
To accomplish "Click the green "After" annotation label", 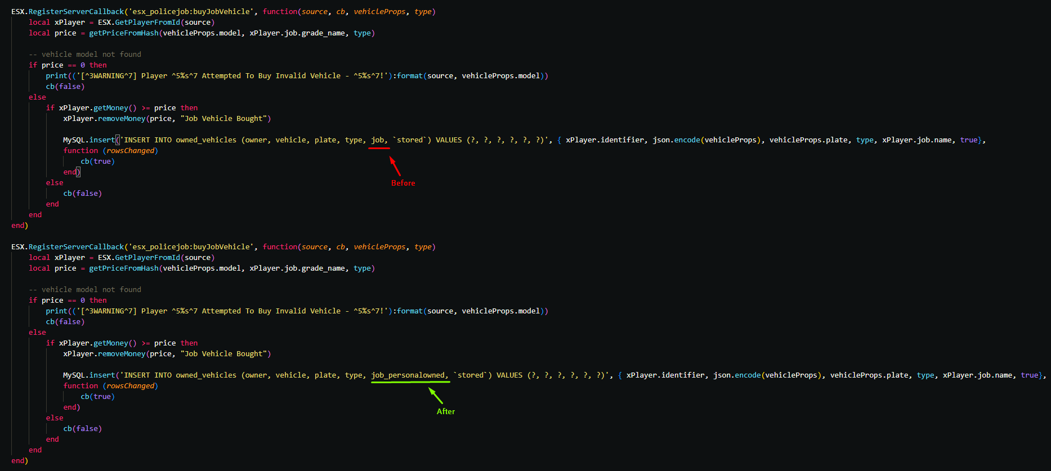I will (x=445, y=411).
